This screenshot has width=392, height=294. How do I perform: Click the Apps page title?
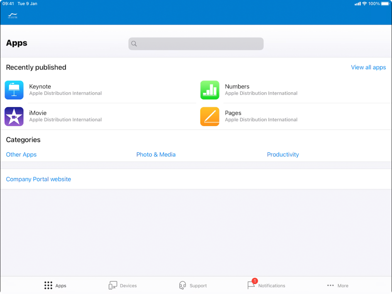pyautogui.click(x=17, y=43)
